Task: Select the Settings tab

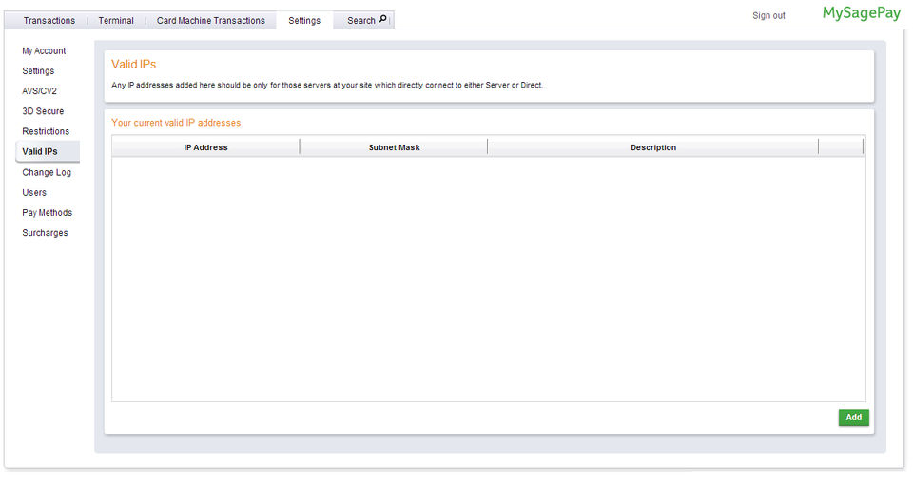Action: pos(304,20)
